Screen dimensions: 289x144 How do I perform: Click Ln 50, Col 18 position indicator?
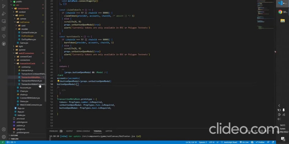[191, 142]
